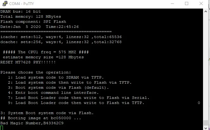Click option 3 'Boot system code via Flash (default)'
The width and height of the screenshot is (210, 130).
point(58,88)
